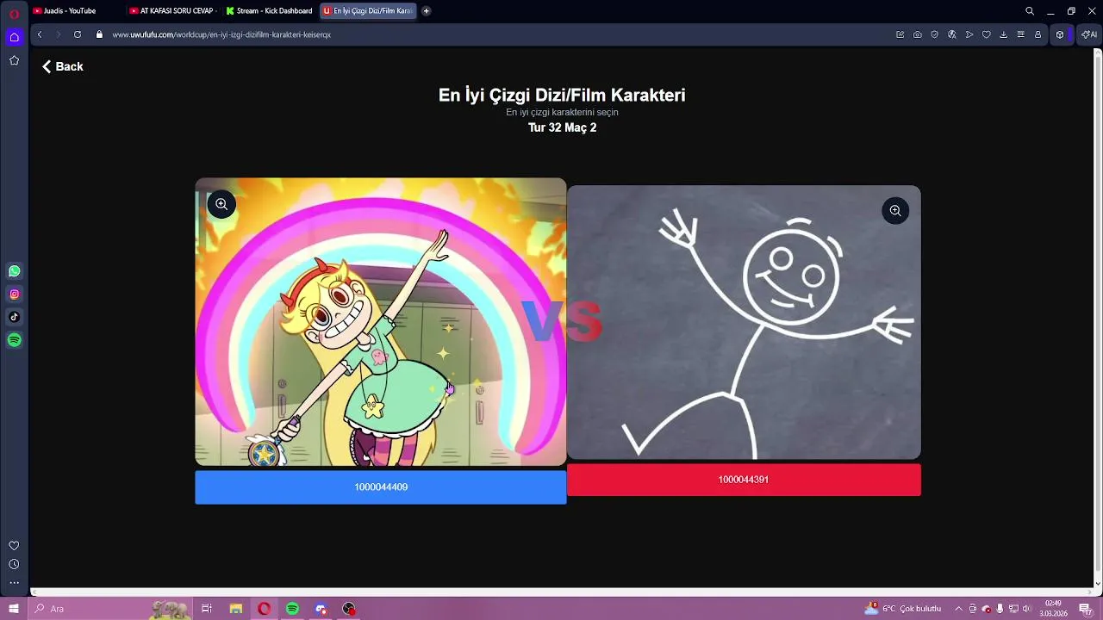The image size is (1103, 620).
Task: Bookmark page with toolbar heart icon
Action: (x=987, y=34)
